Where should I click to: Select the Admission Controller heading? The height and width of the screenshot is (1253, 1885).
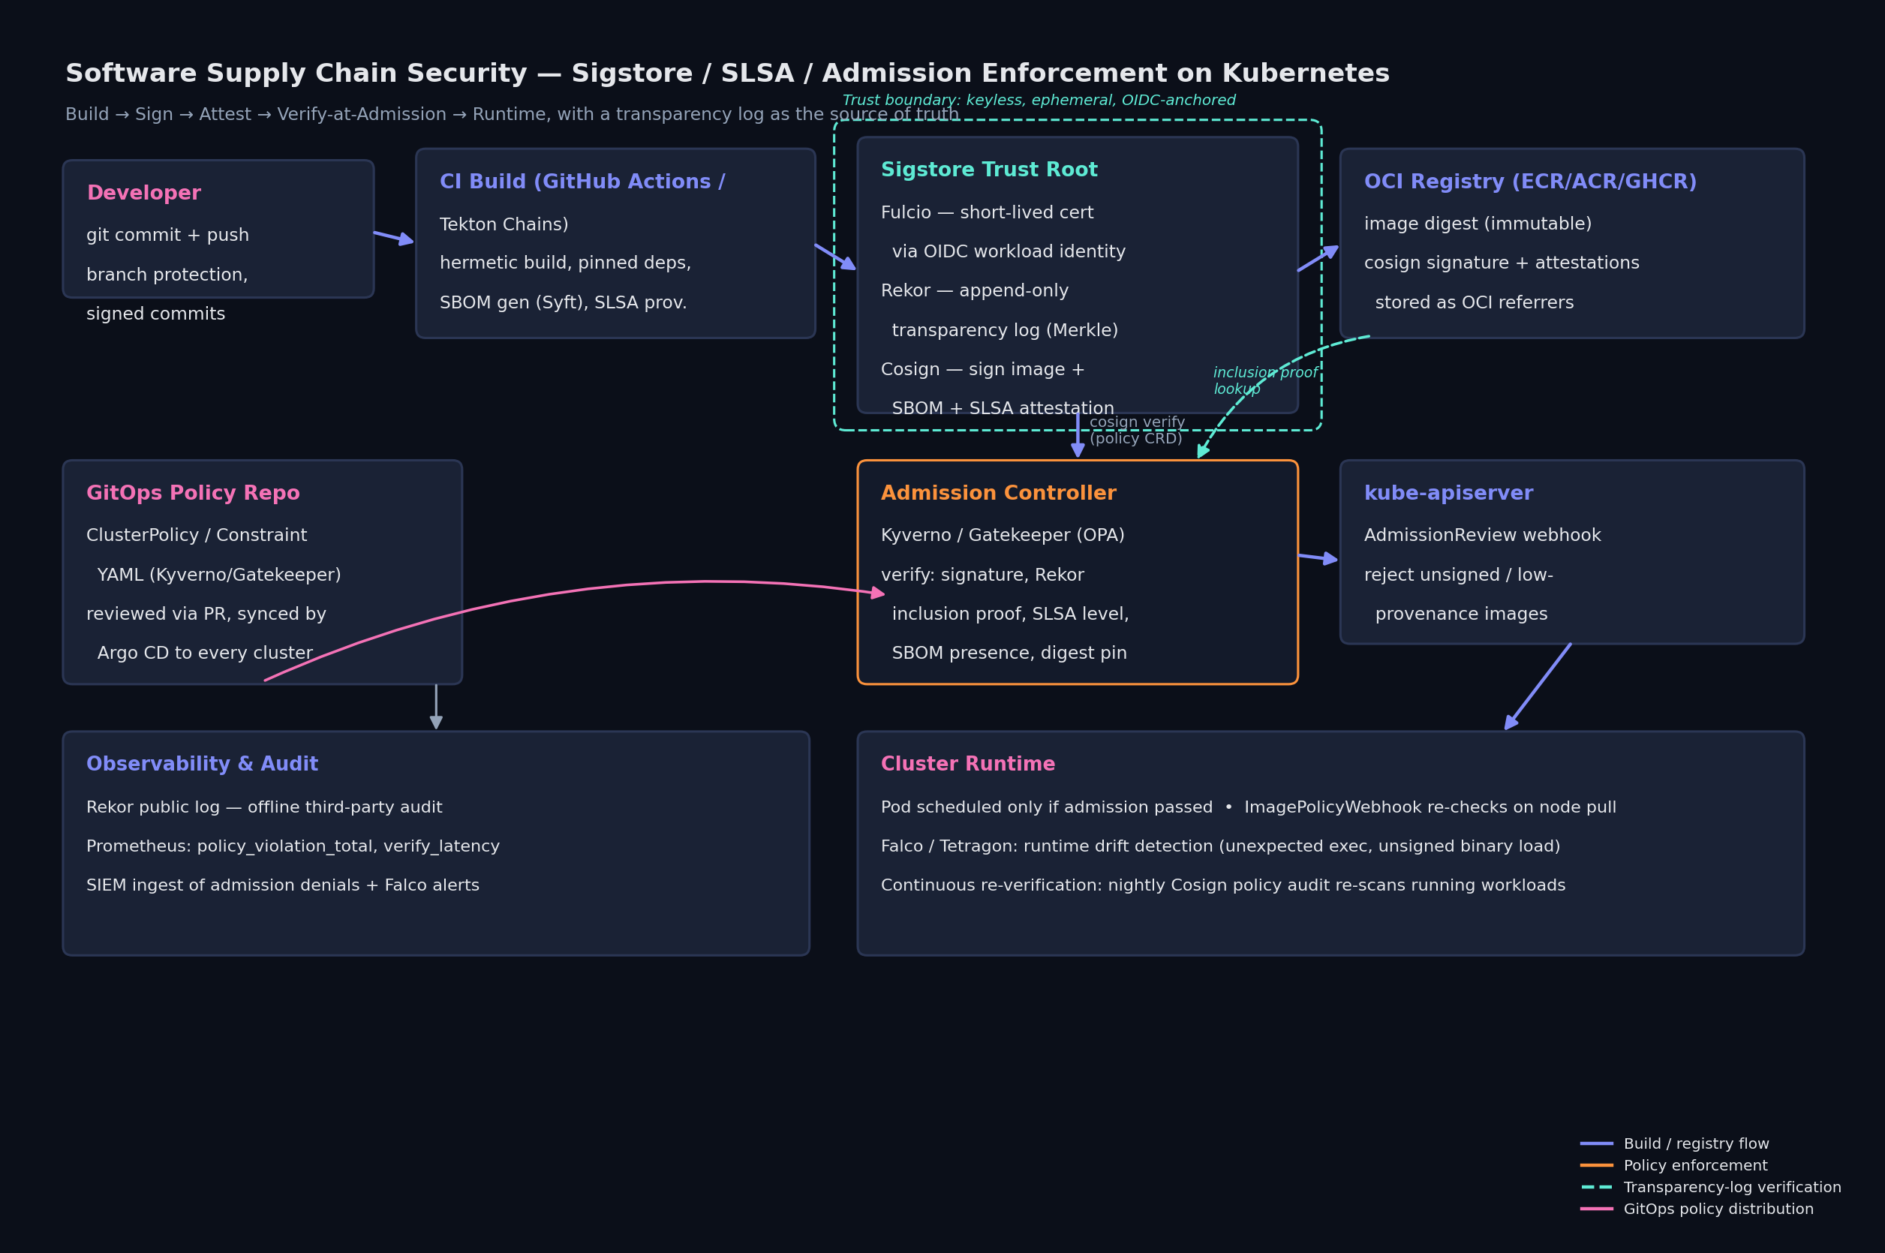pos(999,494)
